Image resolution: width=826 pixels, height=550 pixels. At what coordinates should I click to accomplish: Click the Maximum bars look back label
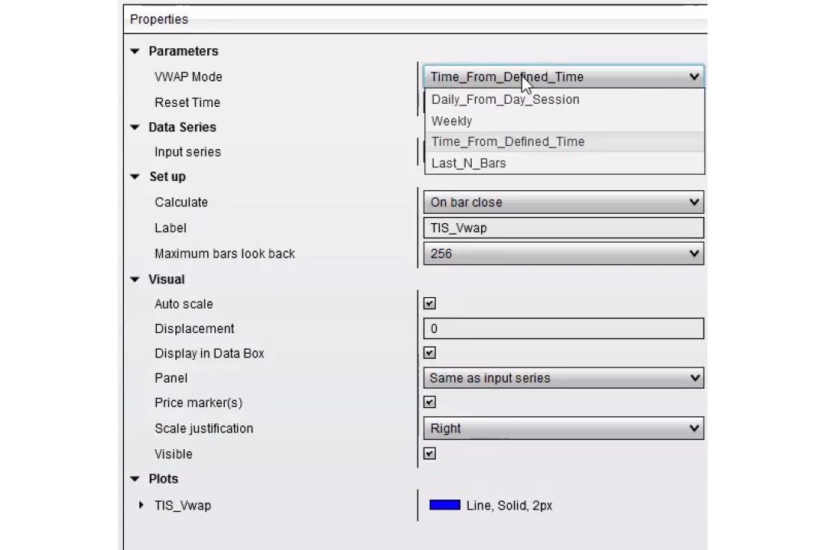[224, 254]
